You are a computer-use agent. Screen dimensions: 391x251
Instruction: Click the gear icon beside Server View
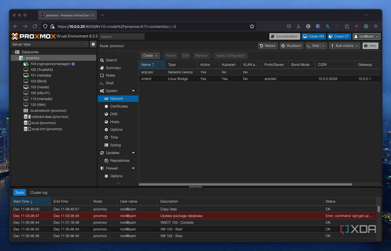(93, 44)
